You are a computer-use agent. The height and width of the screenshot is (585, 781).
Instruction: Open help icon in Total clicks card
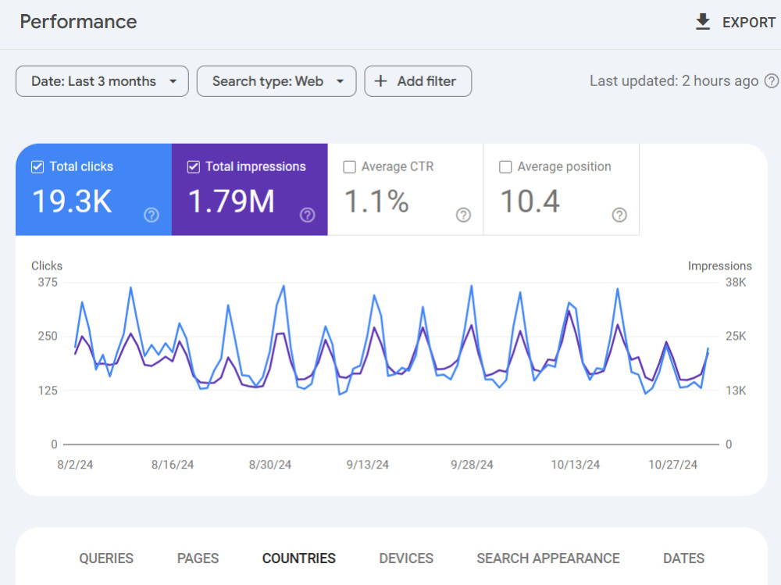click(152, 215)
